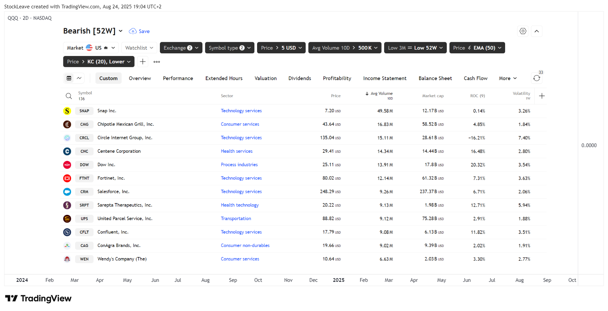Sort by the Volatility 1W column header

coord(521,96)
